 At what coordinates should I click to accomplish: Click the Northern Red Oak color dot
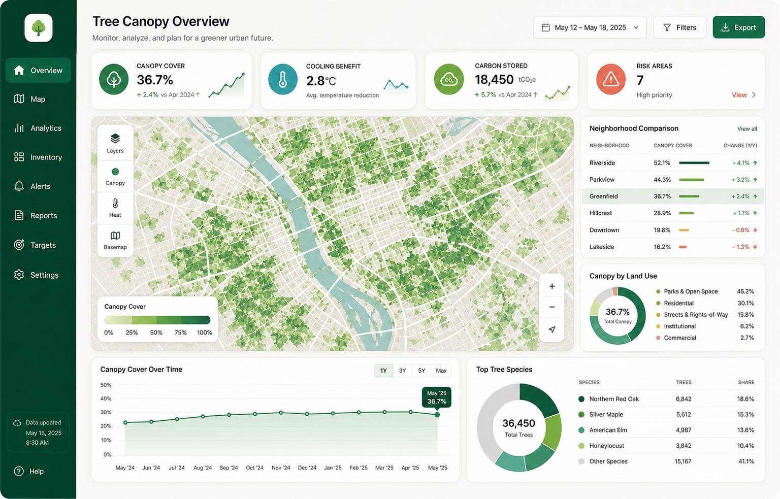[x=581, y=399]
